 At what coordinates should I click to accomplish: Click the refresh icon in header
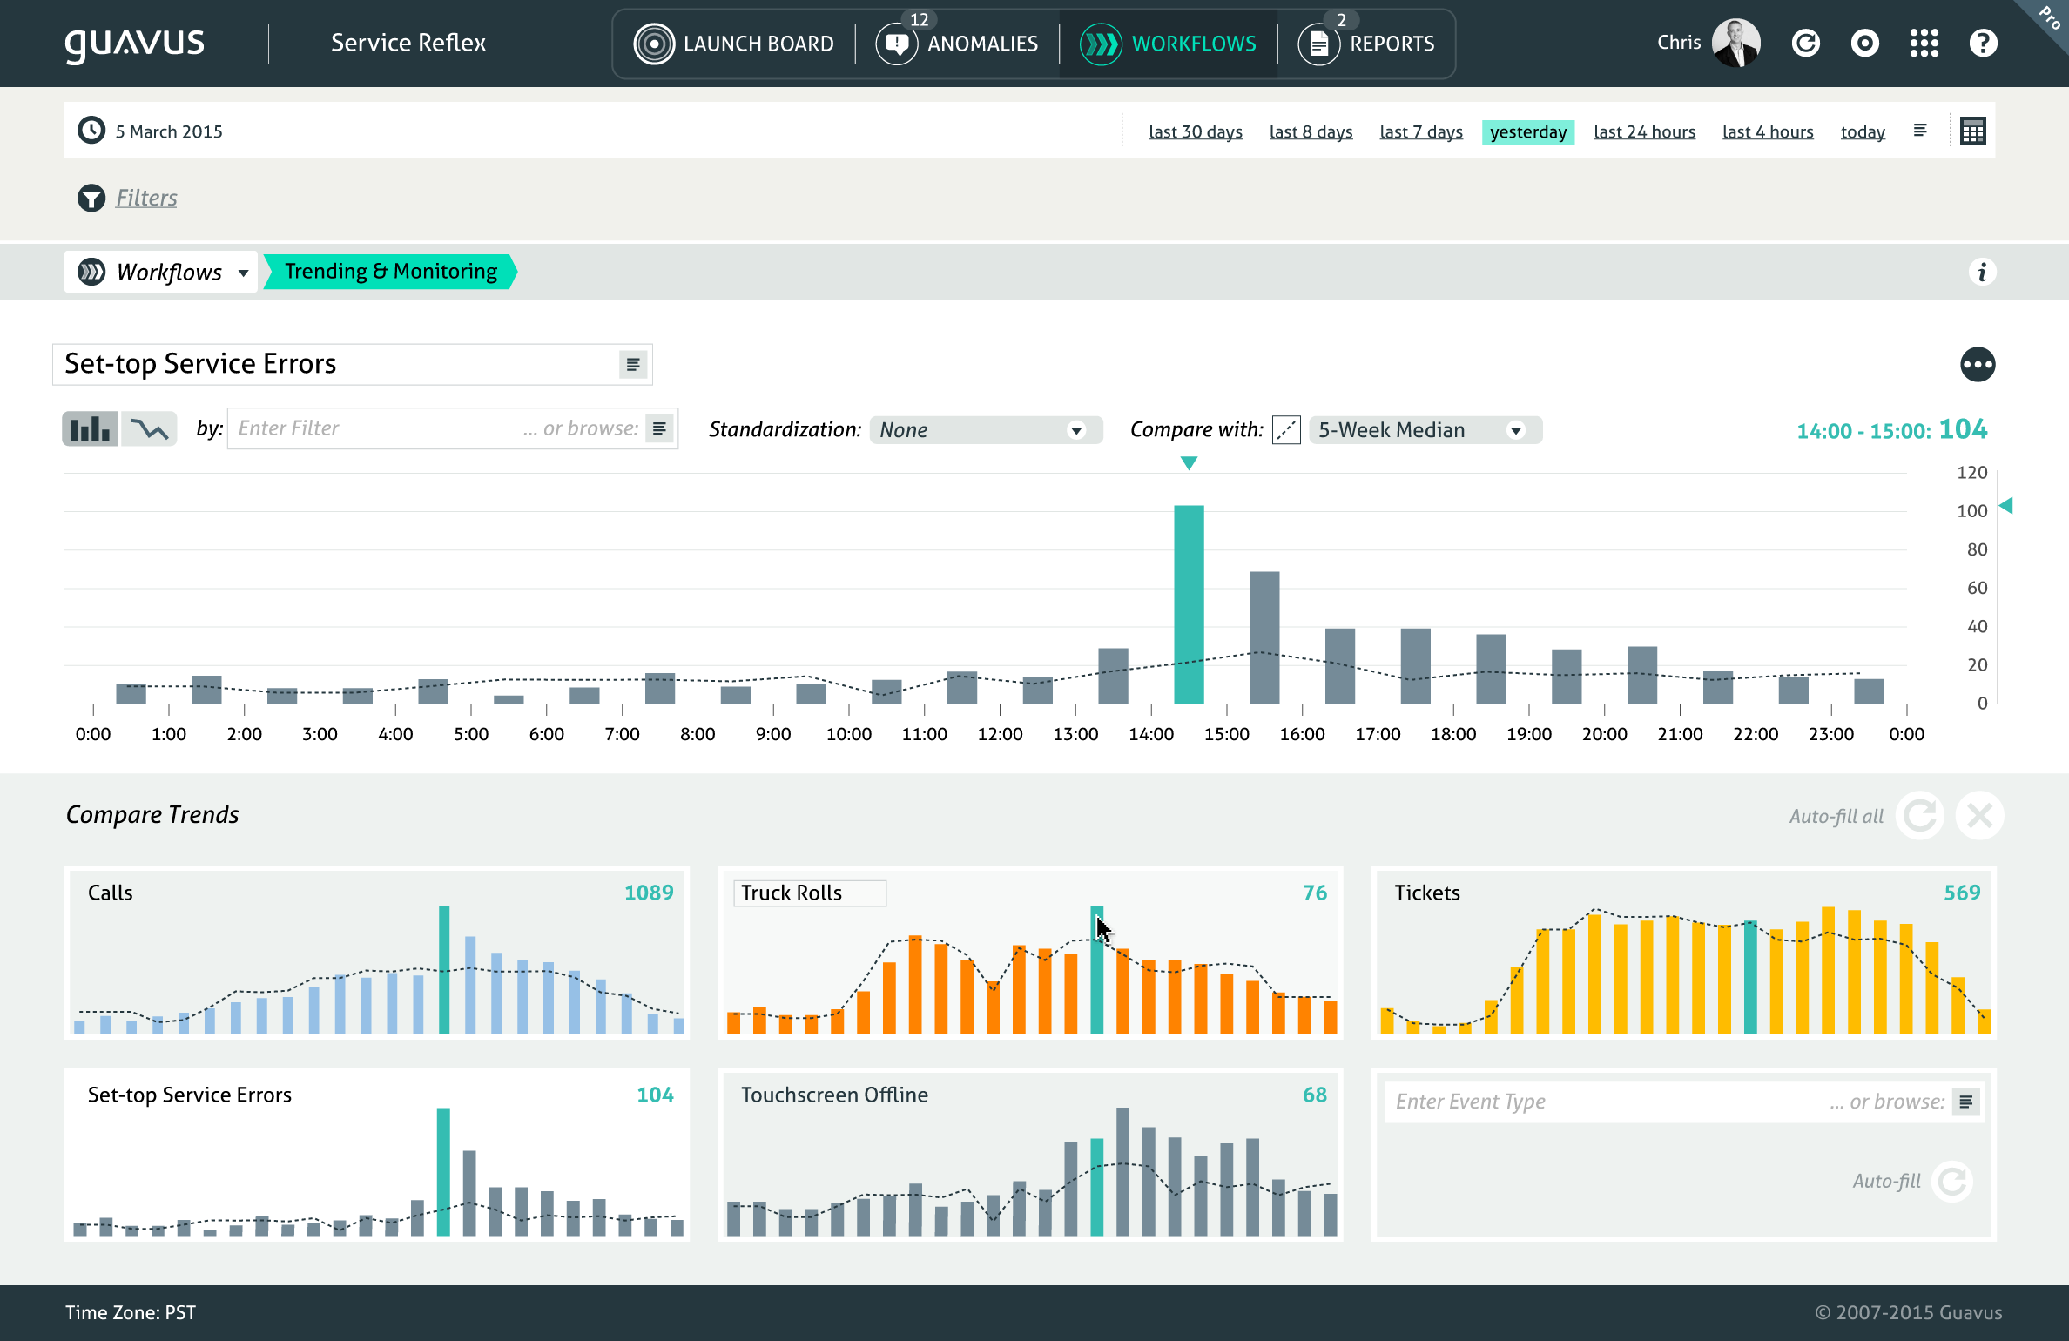coord(1806,43)
